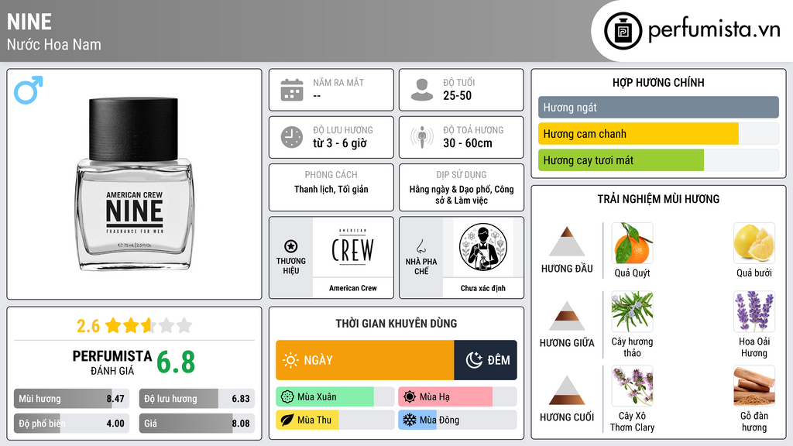This screenshot has width=793, height=446.
Task: Click the flower icon for Mùa Xuân
Action: (287, 397)
